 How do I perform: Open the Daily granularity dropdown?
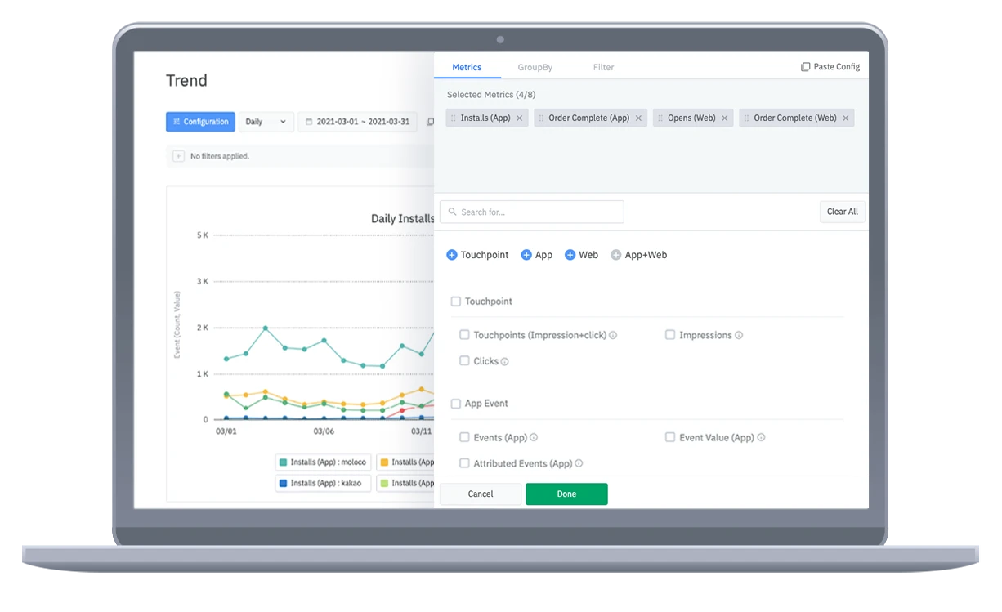click(x=266, y=122)
